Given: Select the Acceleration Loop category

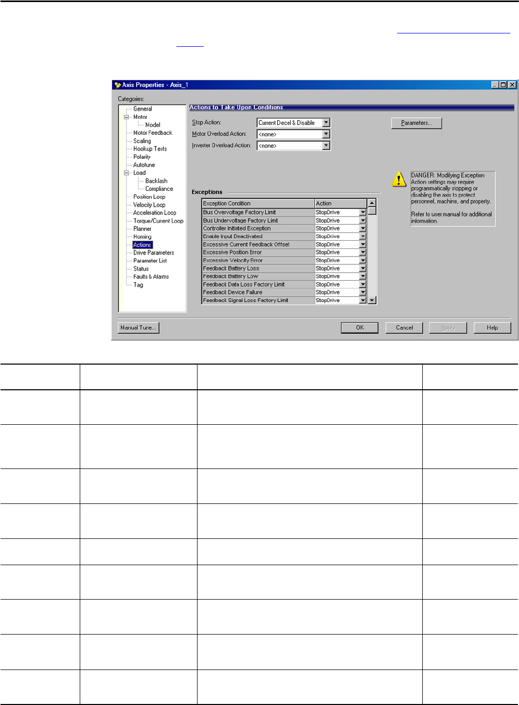Looking at the screenshot, I should (x=154, y=213).
